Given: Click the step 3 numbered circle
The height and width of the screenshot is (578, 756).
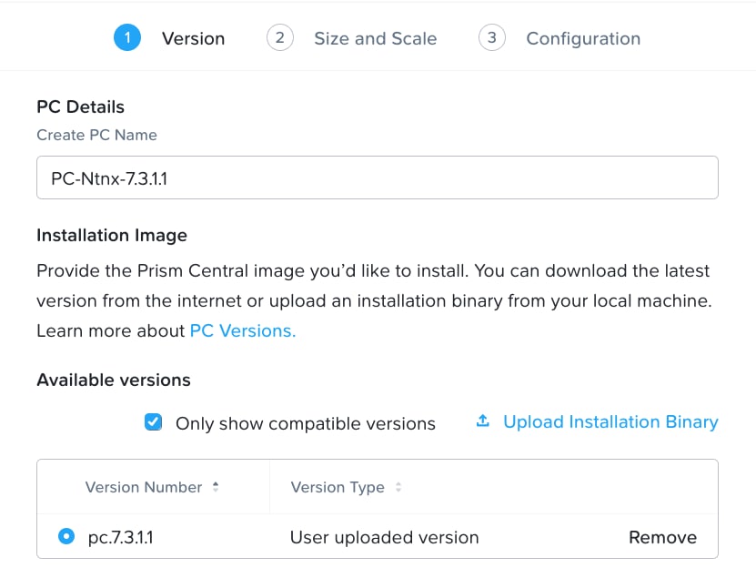Looking at the screenshot, I should [491, 37].
